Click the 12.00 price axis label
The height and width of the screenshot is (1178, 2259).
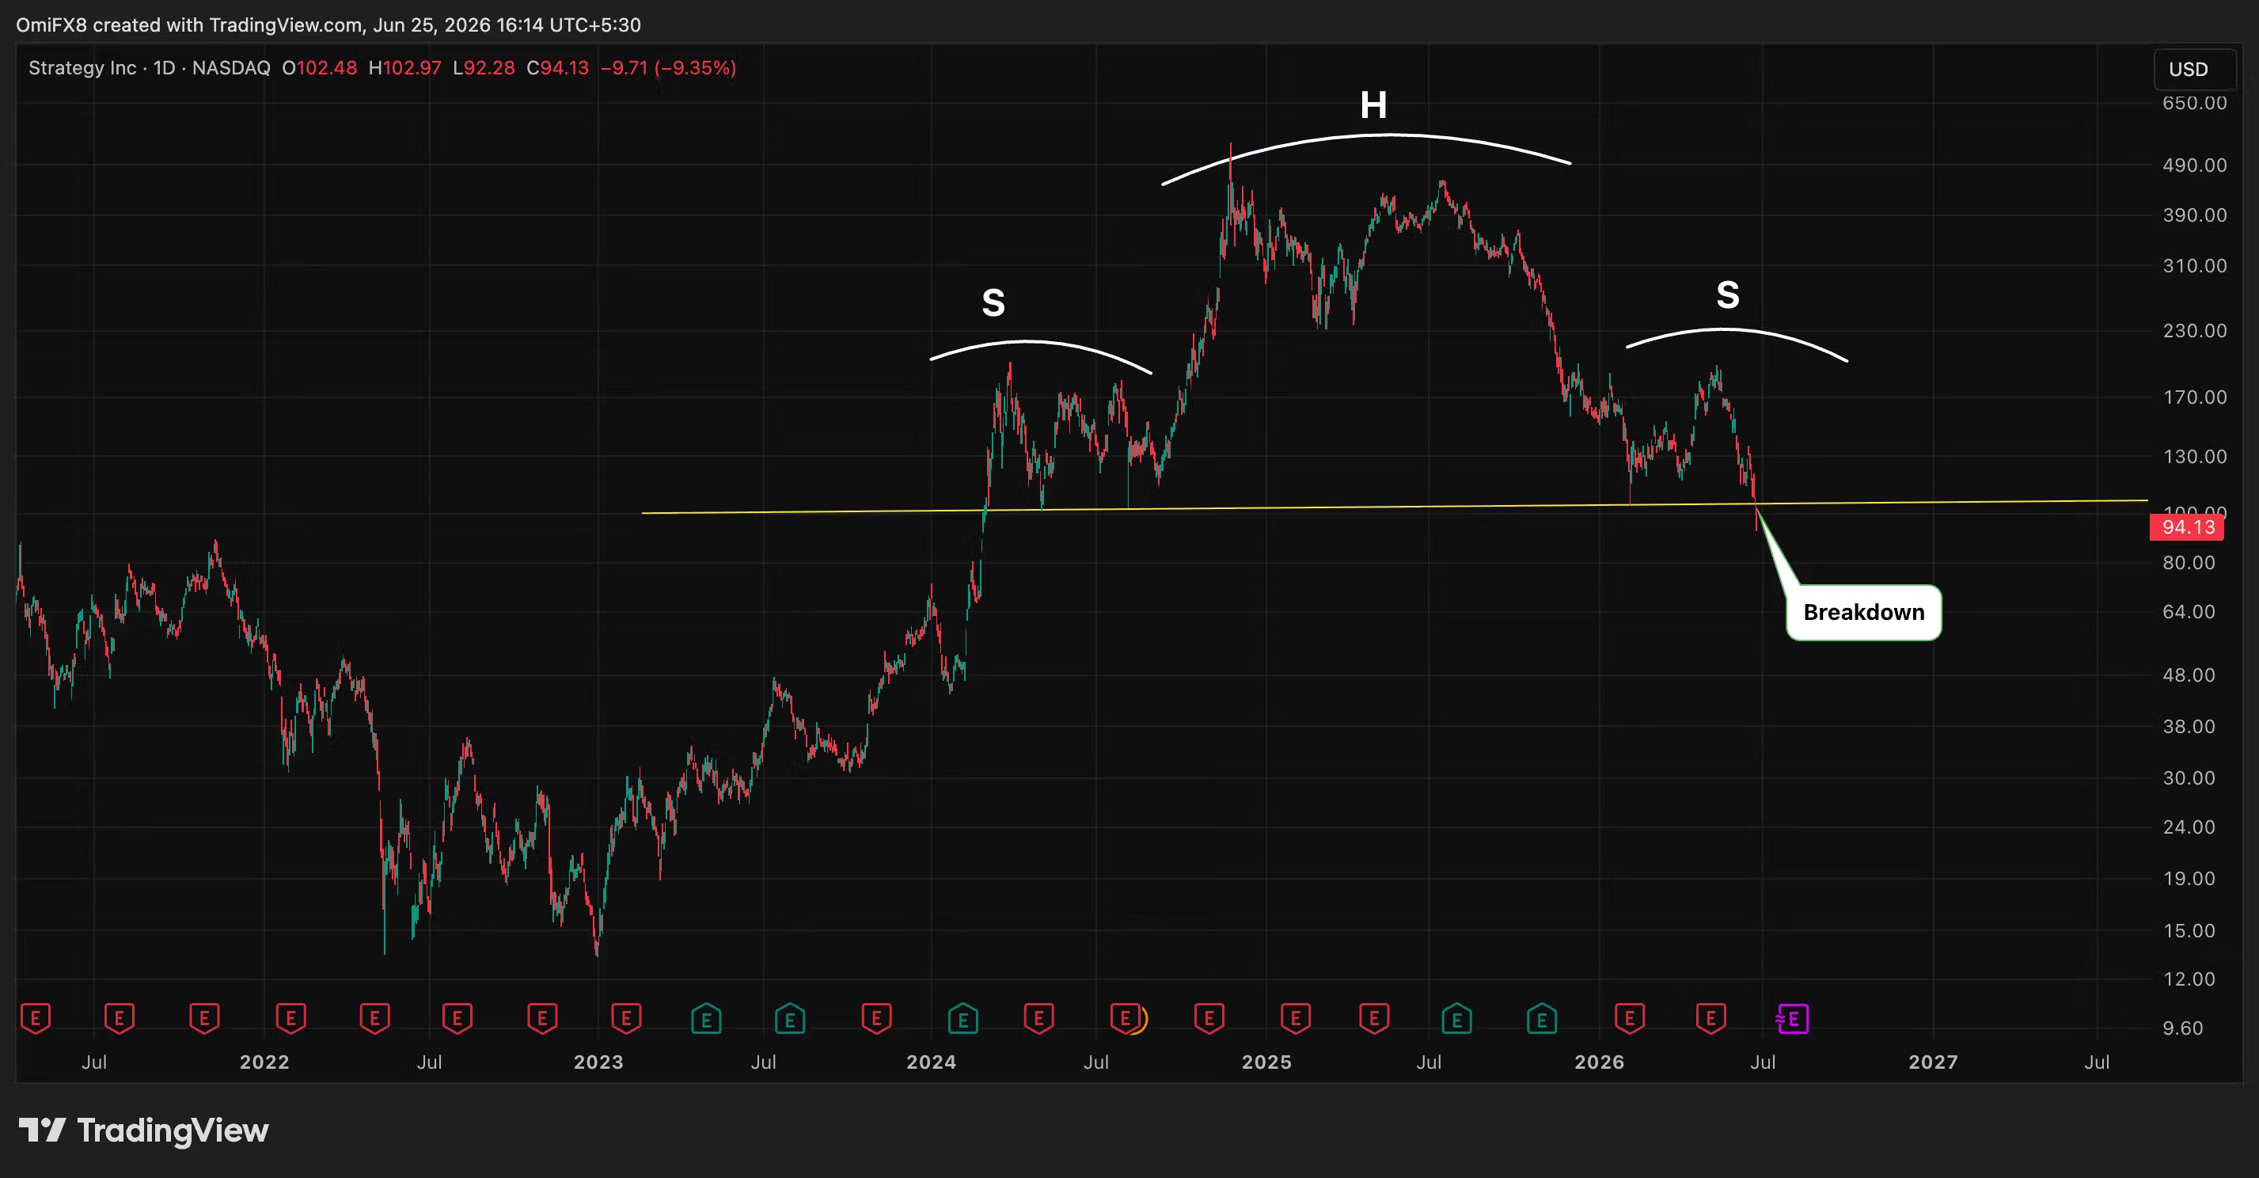pos(2189,978)
